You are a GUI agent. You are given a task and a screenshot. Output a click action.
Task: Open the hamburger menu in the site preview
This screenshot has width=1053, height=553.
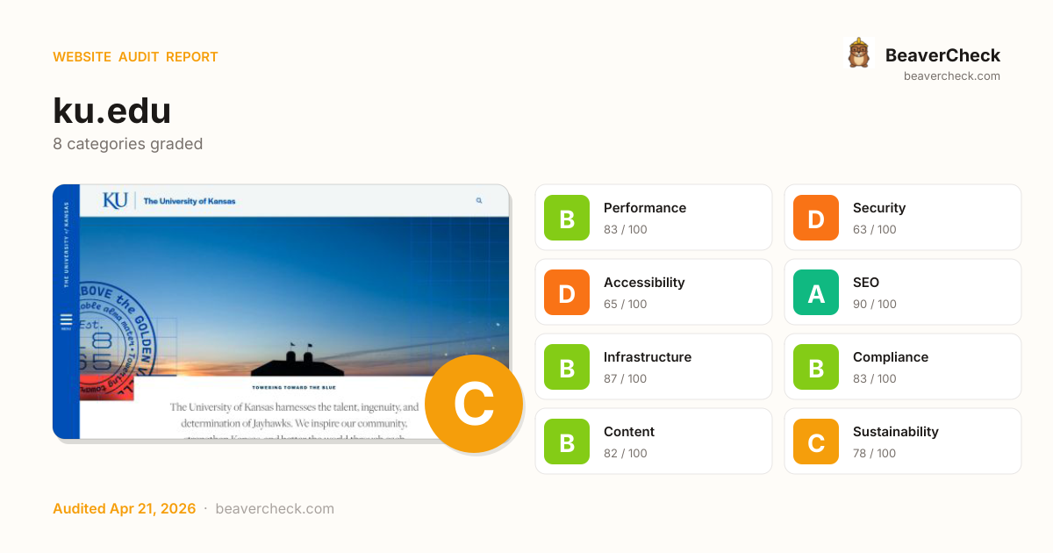66,321
